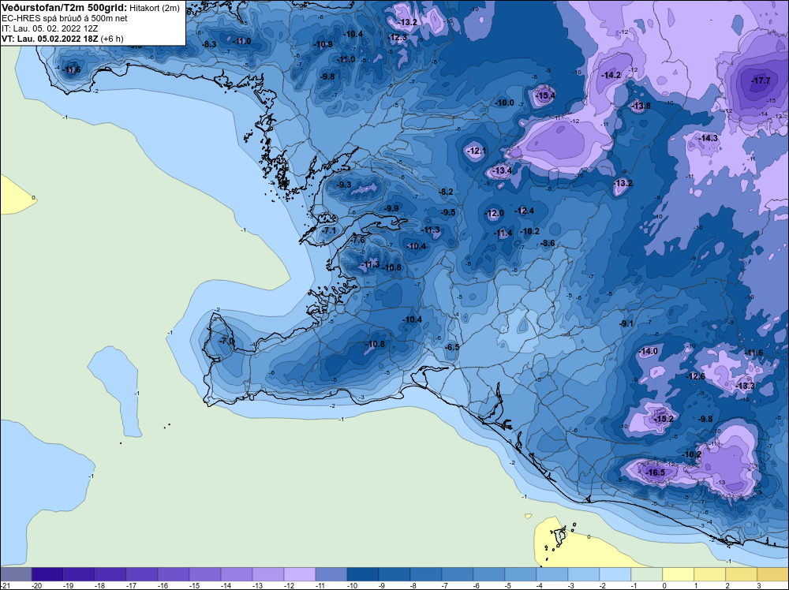Click the -14.0 temperature label

pyautogui.click(x=647, y=351)
